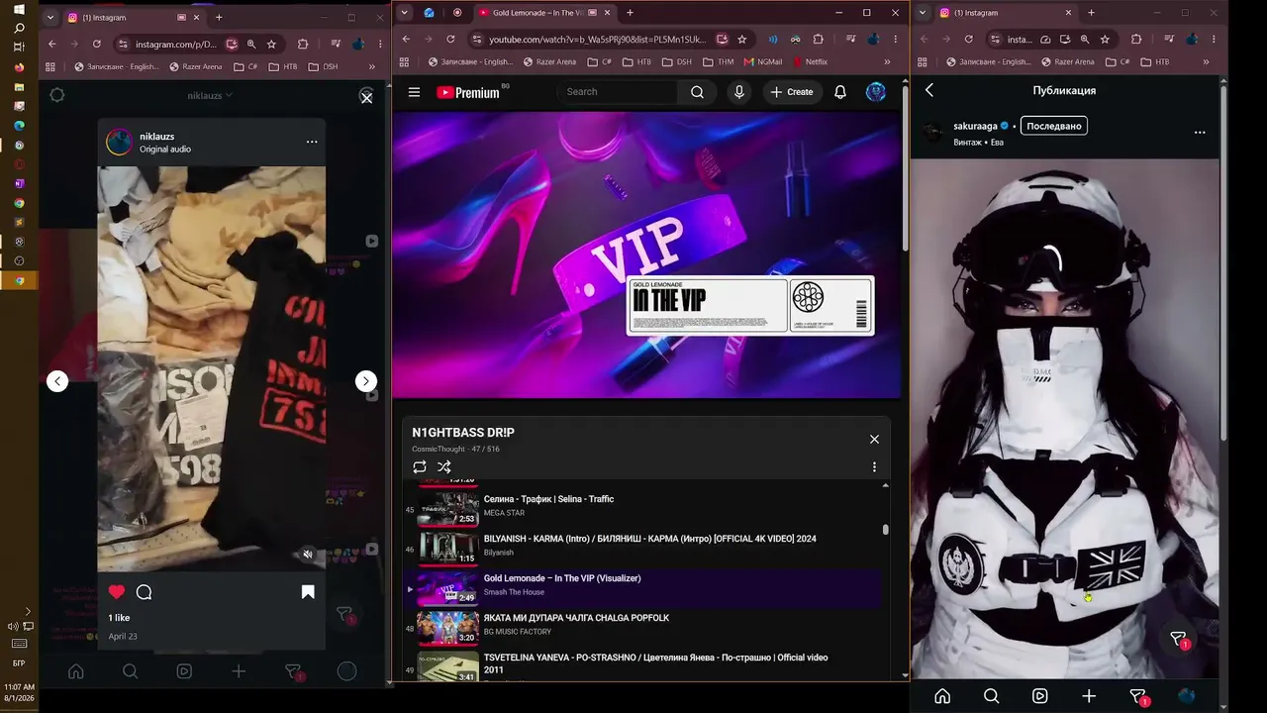This screenshot has height=713, width=1267.
Task: Click the YouTube video player
Action: (647, 255)
